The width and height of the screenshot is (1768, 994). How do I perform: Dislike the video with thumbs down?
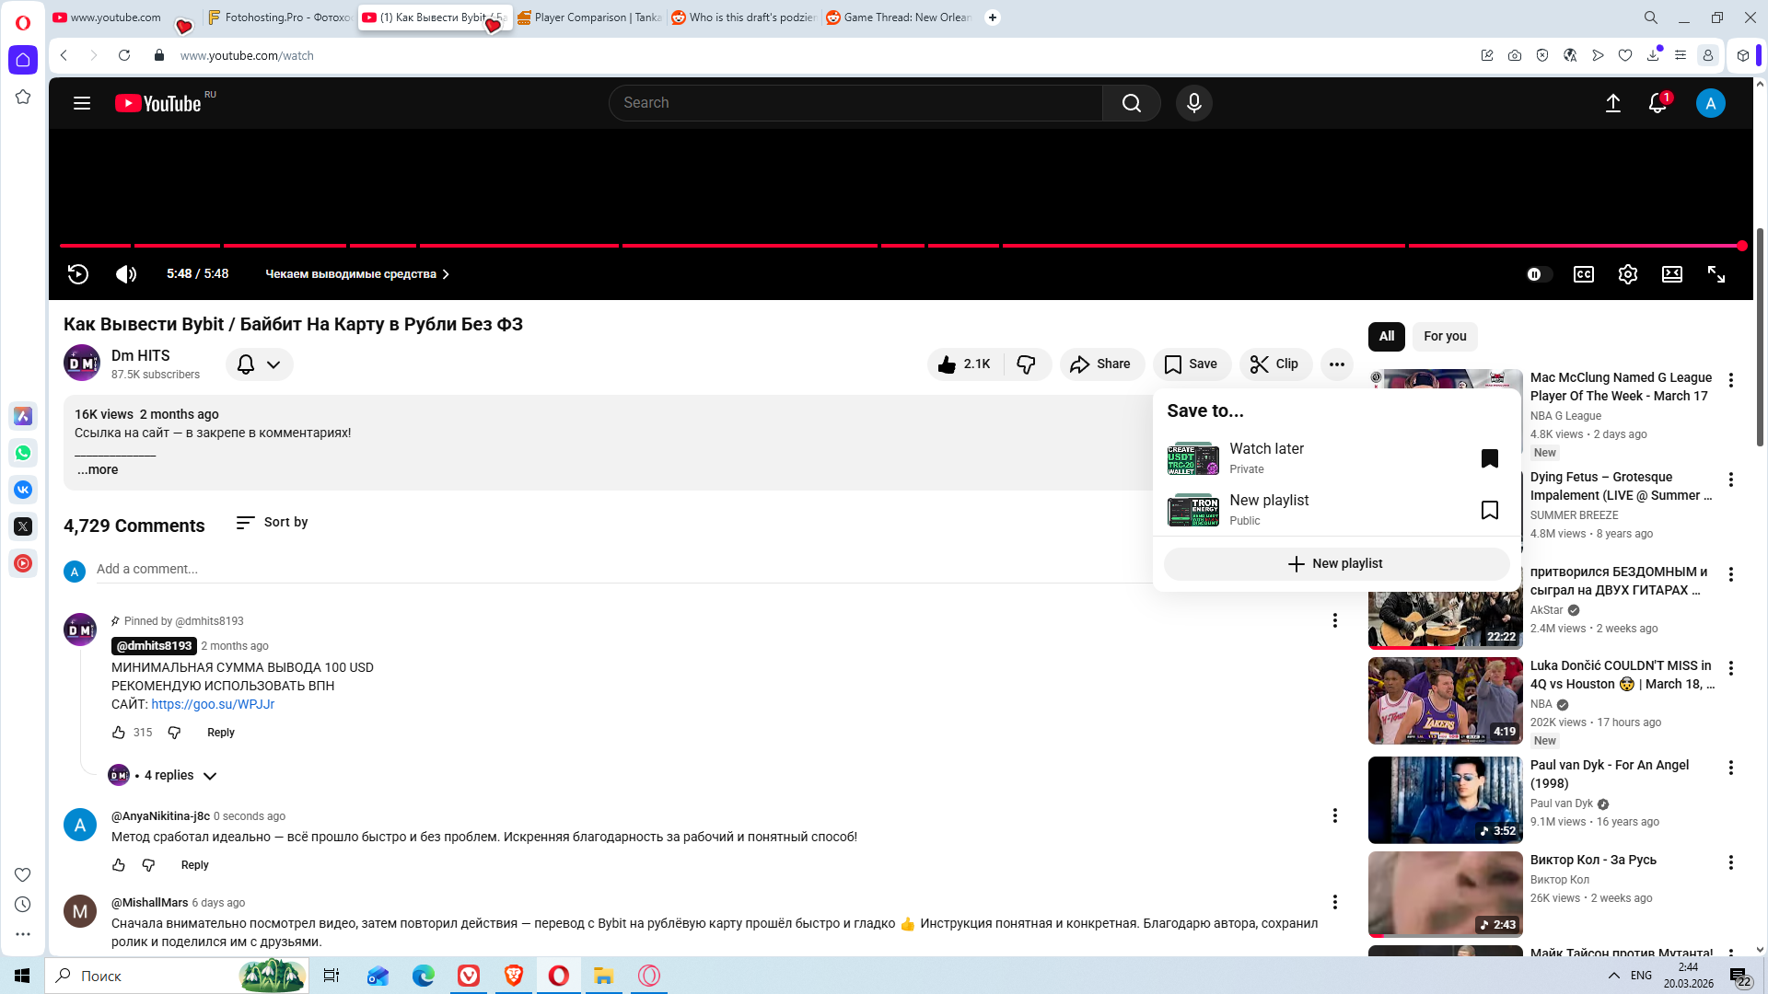click(x=1026, y=364)
